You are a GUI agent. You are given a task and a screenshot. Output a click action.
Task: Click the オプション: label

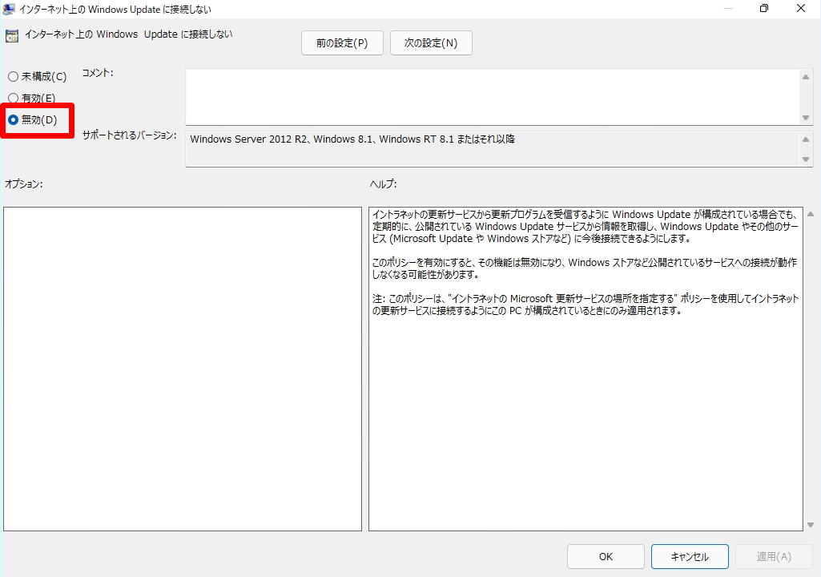click(23, 184)
